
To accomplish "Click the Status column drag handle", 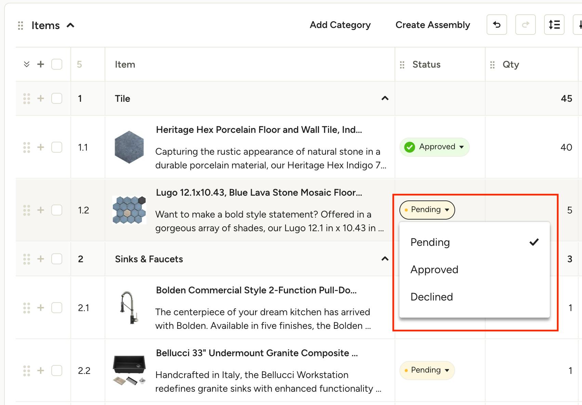I will click(x=402, y=65).
